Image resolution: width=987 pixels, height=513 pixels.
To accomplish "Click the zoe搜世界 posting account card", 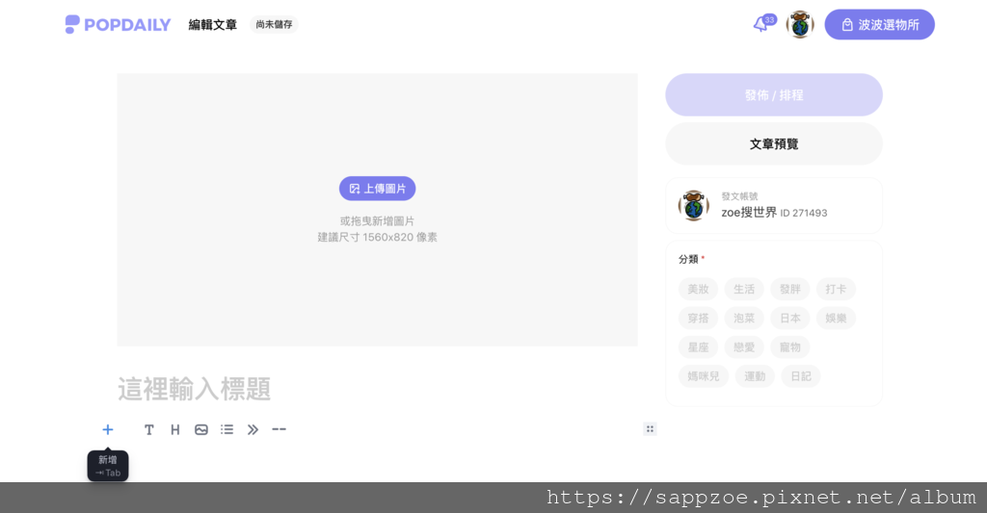I will click(x=774, y=206).
